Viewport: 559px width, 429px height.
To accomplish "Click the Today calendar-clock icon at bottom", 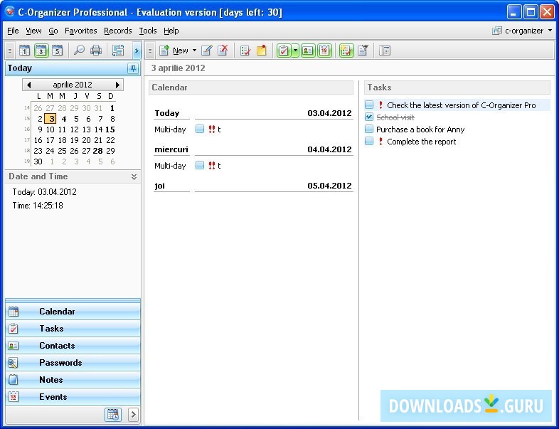I will click(x=113, y=414).
